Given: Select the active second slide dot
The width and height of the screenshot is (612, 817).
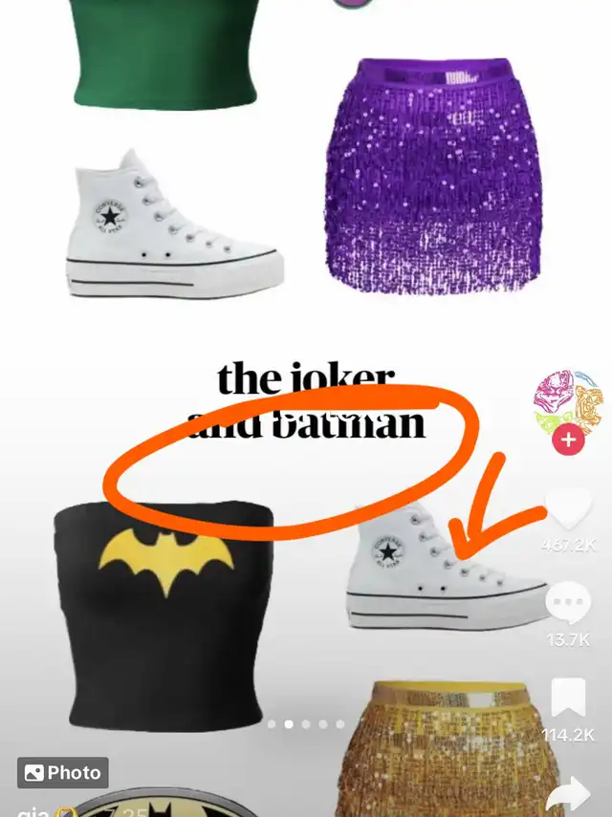Looking at the screenshot, I should [x=289, y=724].
